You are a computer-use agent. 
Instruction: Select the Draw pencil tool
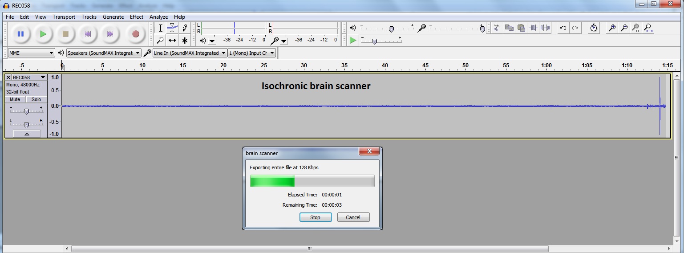click(184, 28)
